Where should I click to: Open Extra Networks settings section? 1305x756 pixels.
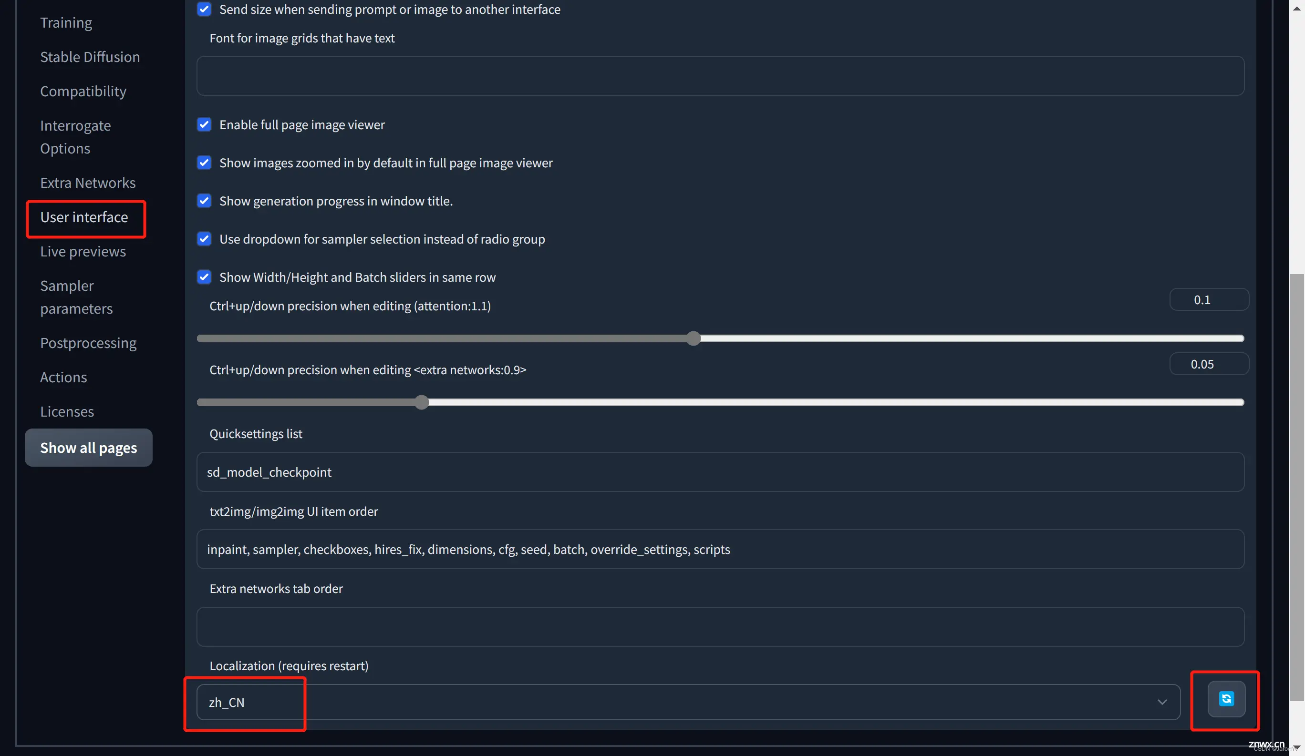click(87, 182)
